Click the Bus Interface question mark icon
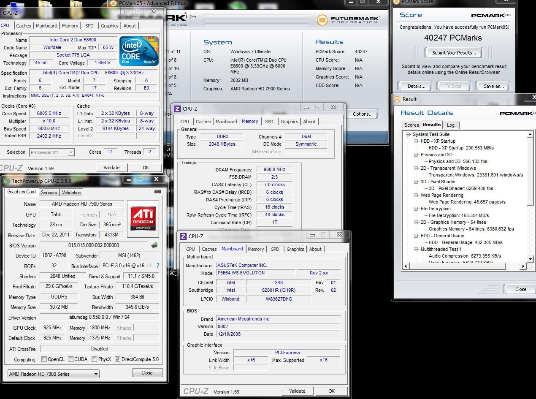This screenshot has height=399, width=536. (x=158, y=266)
